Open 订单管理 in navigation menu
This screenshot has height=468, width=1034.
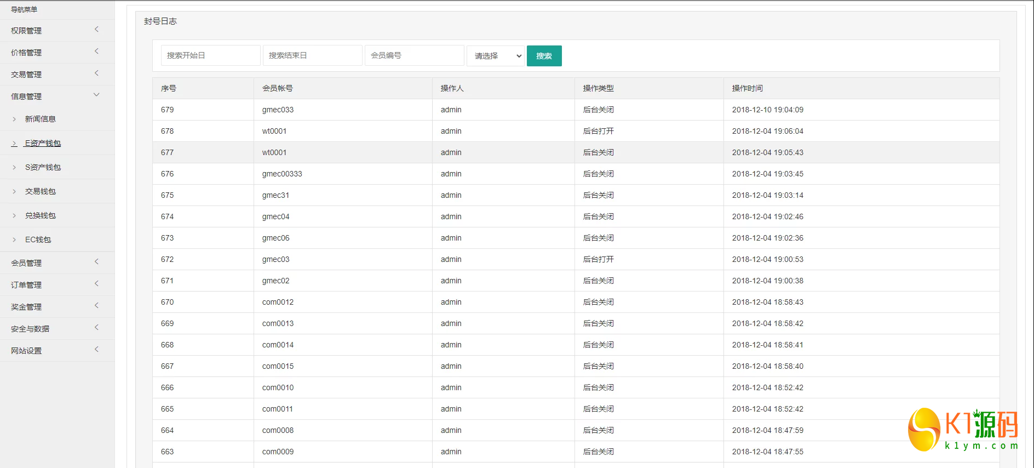pyautogui.click(x=26, y=285)
